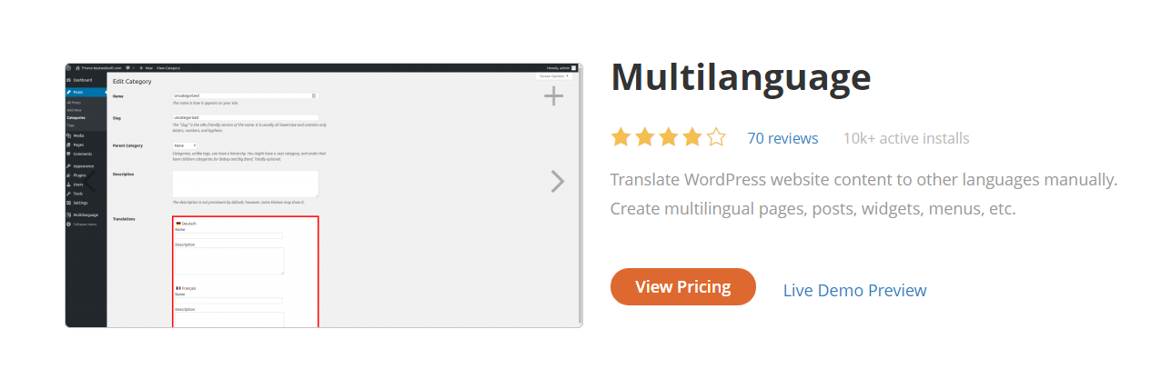Click the Multilanguage plugin heading
Screen dimensions: 1161x389
point(741,77)
